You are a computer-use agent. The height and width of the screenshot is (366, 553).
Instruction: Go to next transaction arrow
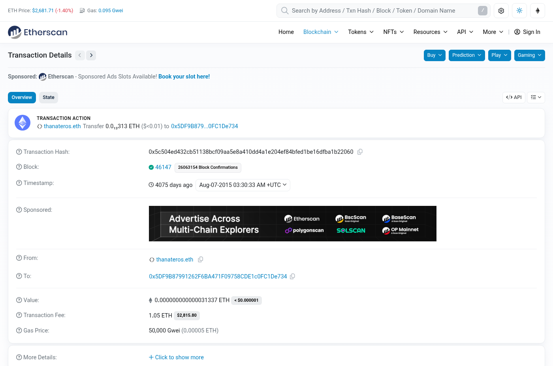(x=91, y=55)
